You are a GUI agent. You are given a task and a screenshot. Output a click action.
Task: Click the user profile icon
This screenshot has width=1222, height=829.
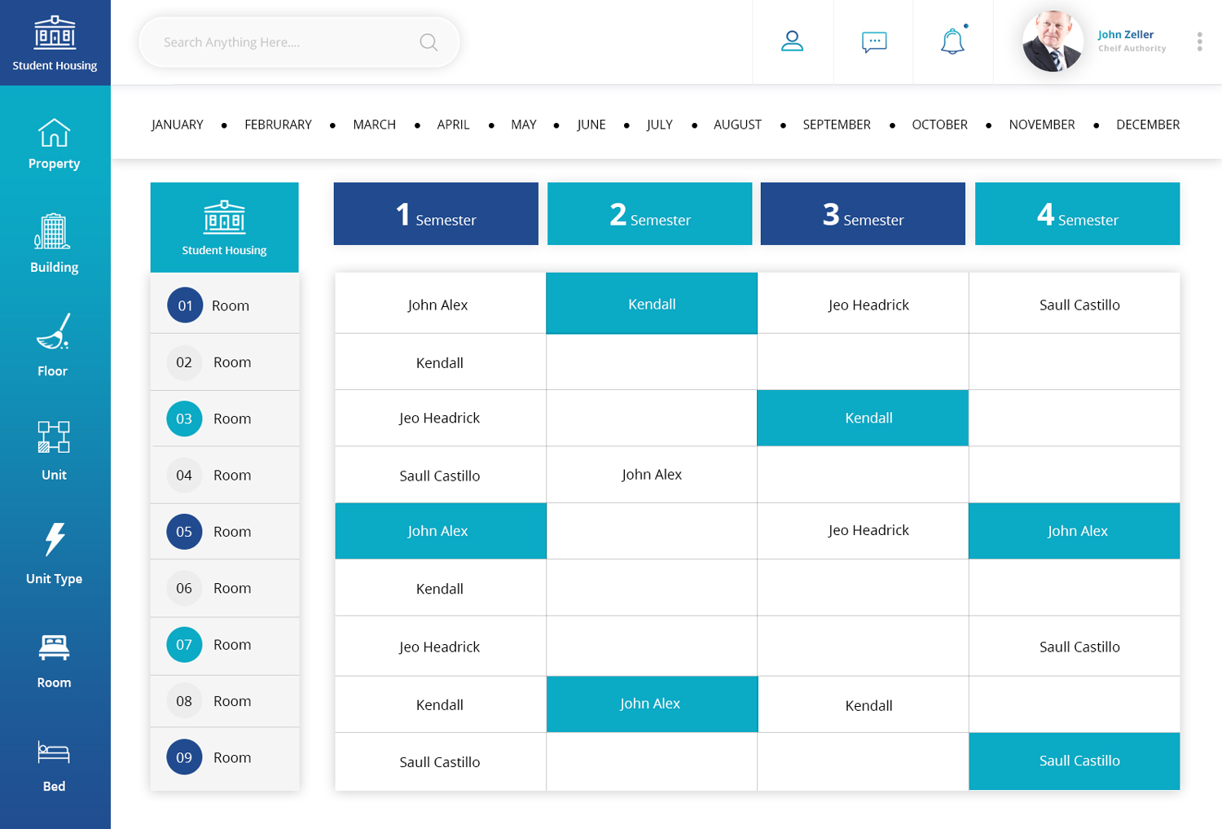point(792,42)
